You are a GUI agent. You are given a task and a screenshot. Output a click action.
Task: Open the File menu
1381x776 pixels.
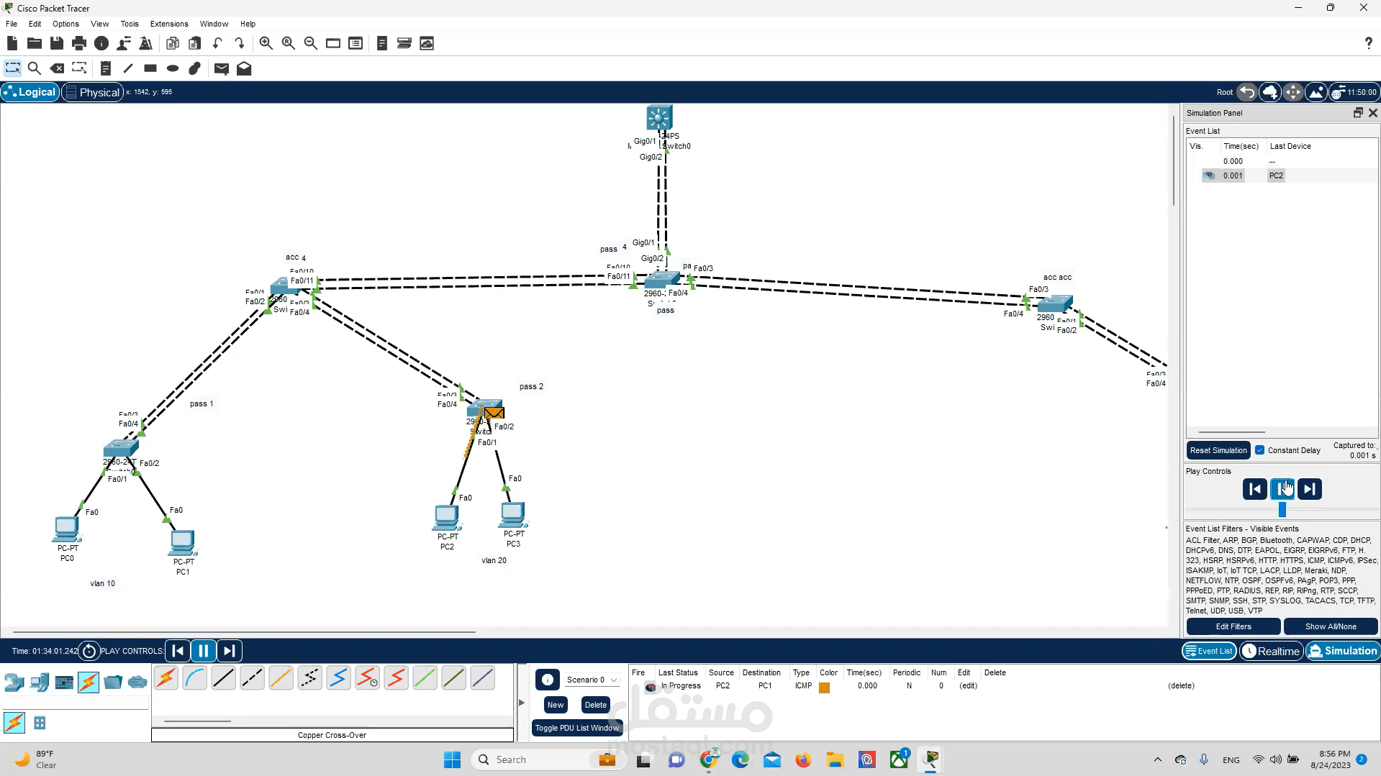click(12, 24)
